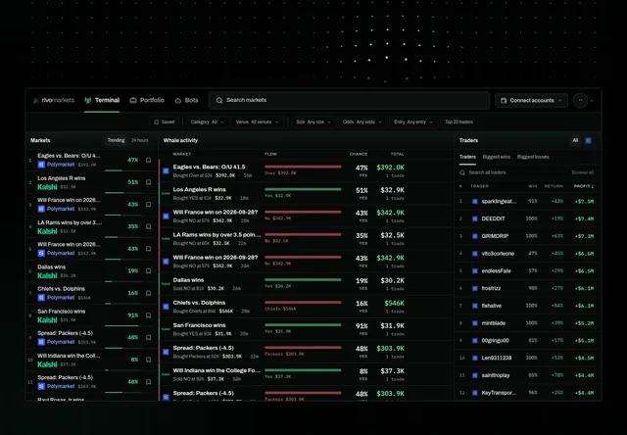Click the 91% chance for San Francisco wins
The image size is (627, 435).
(362, 326)
